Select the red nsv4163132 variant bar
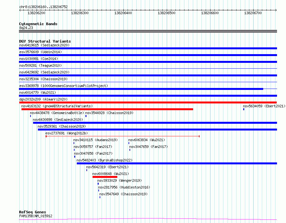 tap(107, 109)
